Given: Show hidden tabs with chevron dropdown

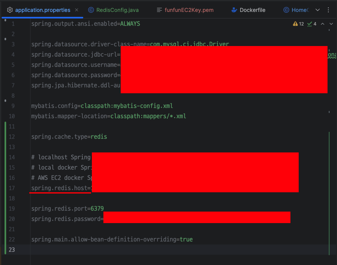Looking at the screenshot, I should coord(318,10).
